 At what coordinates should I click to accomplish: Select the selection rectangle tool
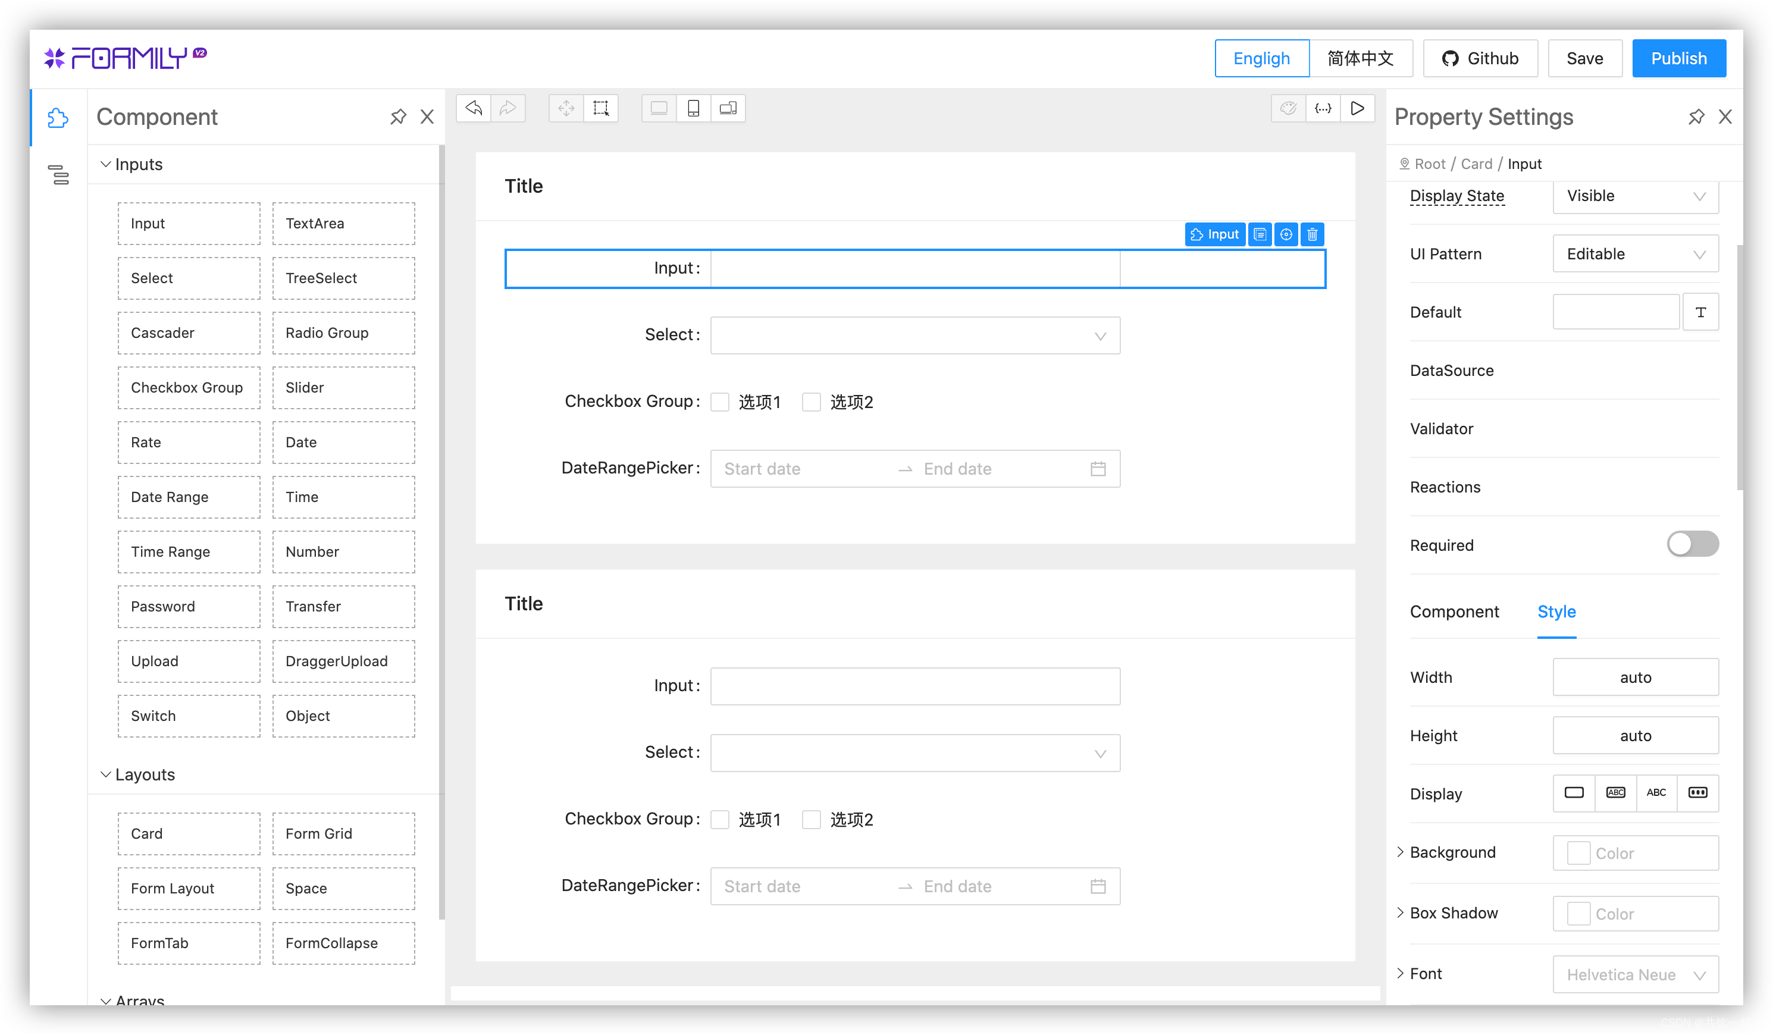coord(601,108)
